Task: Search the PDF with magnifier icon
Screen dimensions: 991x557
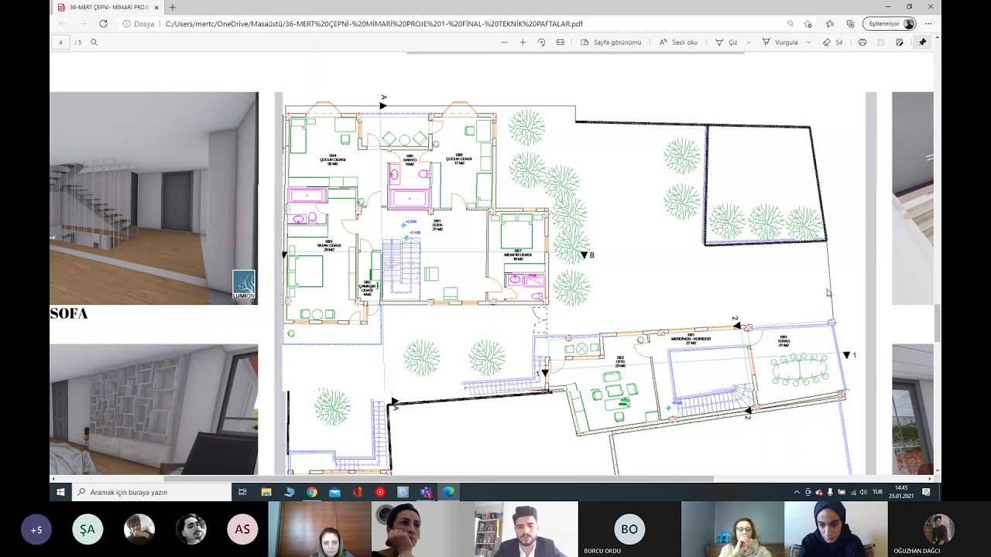Action: pyautogui.click(x=94, y=43)
